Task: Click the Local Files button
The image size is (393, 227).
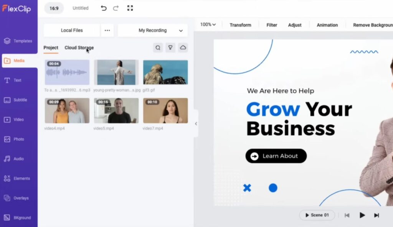Action: 71,30
